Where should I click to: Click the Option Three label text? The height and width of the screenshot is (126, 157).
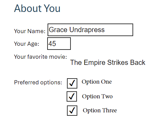100,110
